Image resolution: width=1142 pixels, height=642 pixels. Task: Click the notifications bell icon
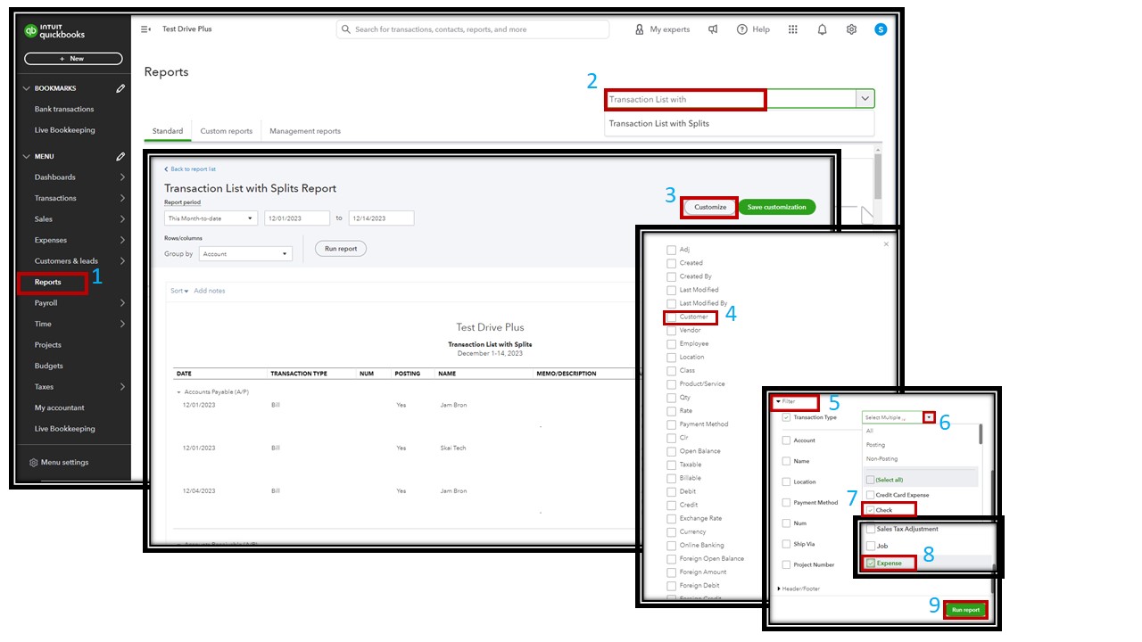(821, 29)
